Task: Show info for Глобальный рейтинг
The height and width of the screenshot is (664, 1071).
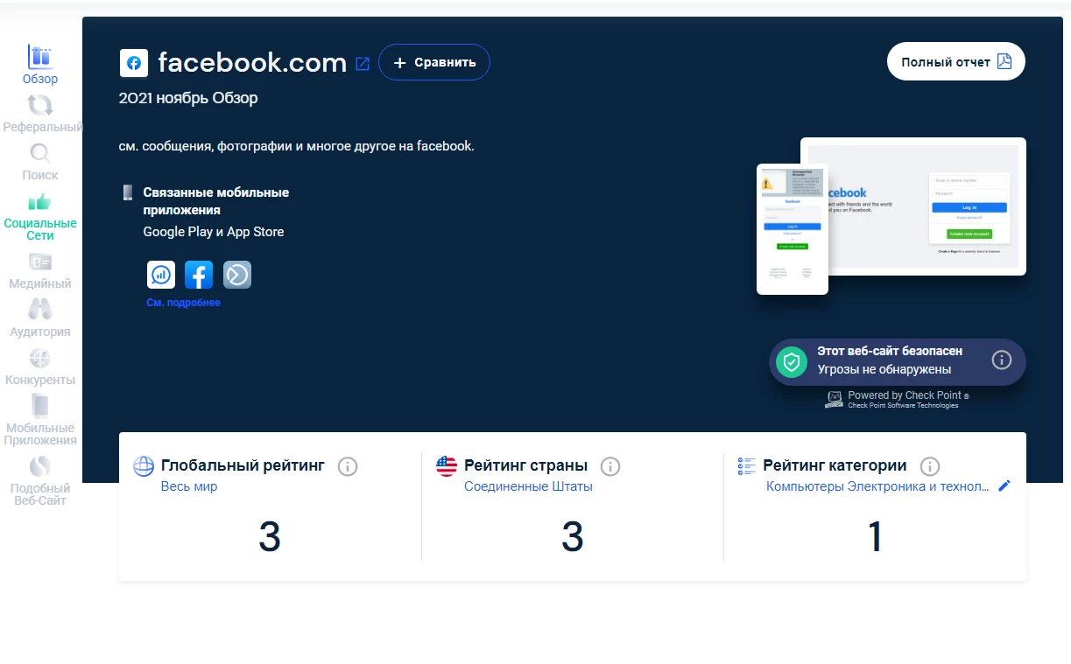Action: [x=348, y=466]
